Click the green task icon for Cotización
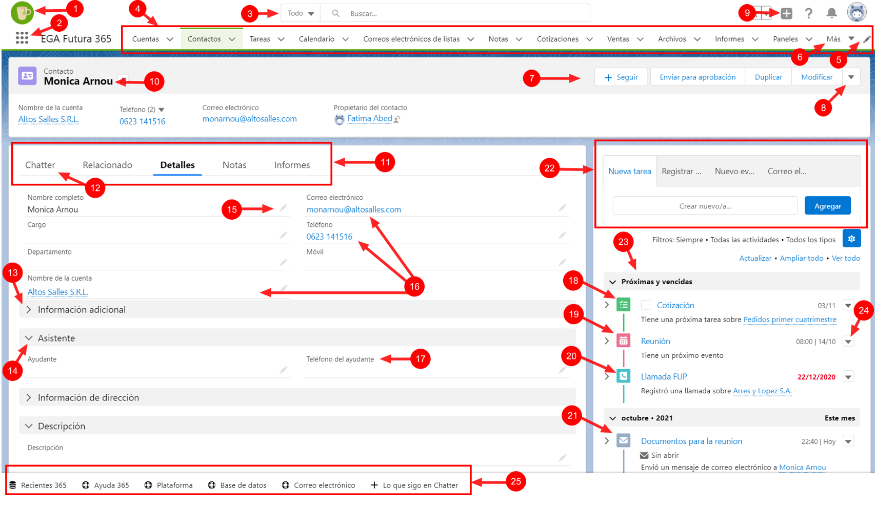This screenshot has width=877, height=510. (623, 305)
